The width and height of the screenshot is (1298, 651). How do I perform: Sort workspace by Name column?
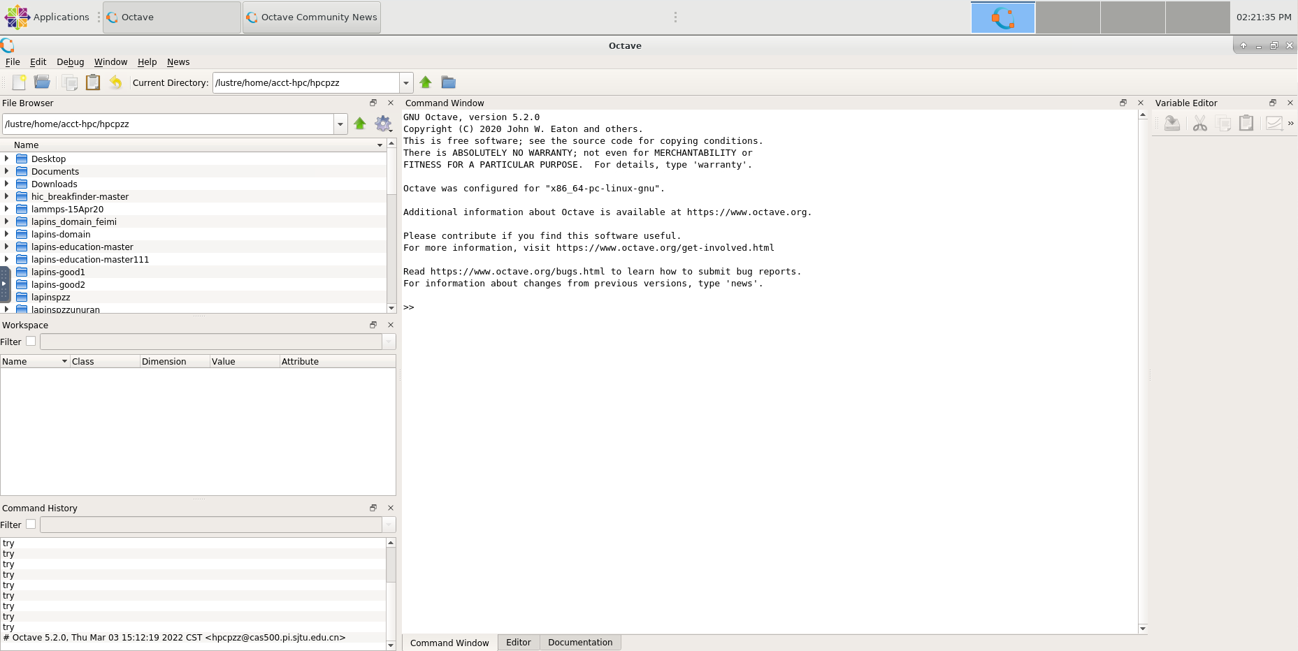coord(35,361)
